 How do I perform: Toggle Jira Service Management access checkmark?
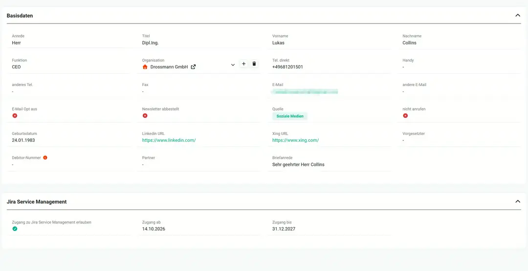point(15,228)
